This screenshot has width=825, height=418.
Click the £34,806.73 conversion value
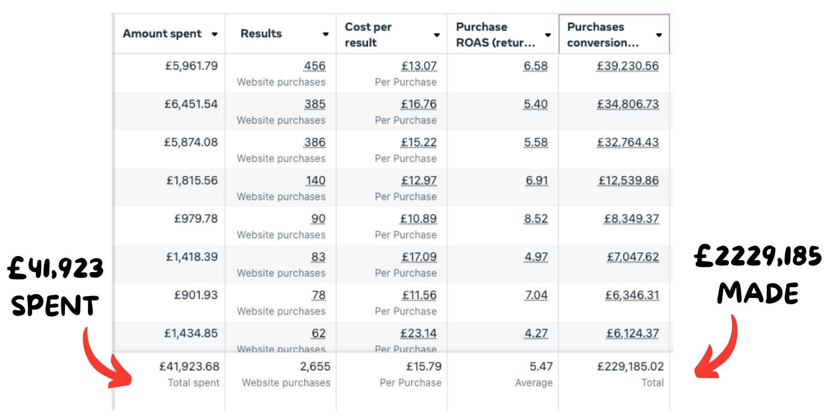point(628,104)
